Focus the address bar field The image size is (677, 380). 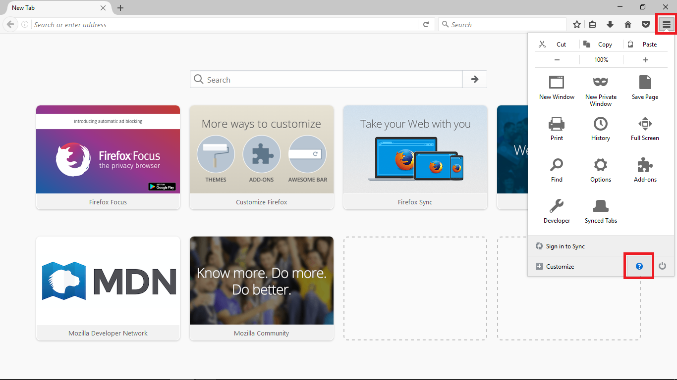pyautogui.click(x=225, y=24)
